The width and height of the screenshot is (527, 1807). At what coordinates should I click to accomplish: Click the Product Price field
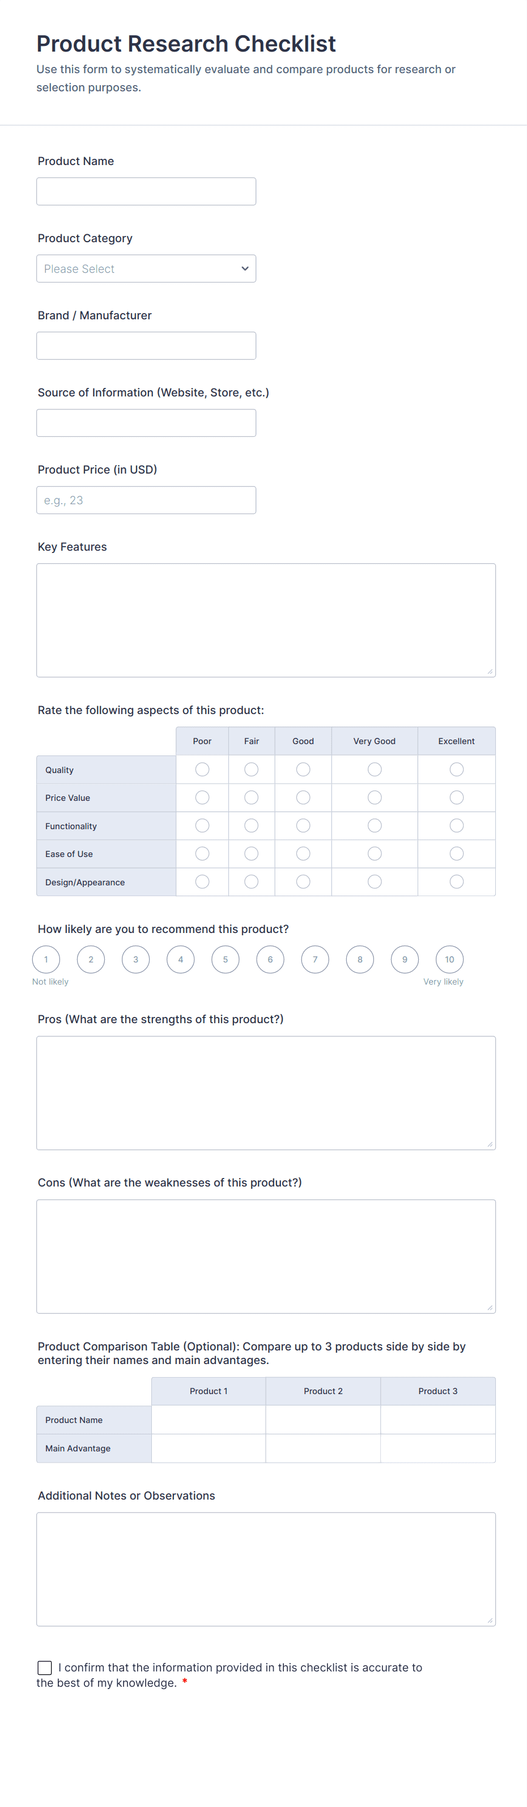146,500
